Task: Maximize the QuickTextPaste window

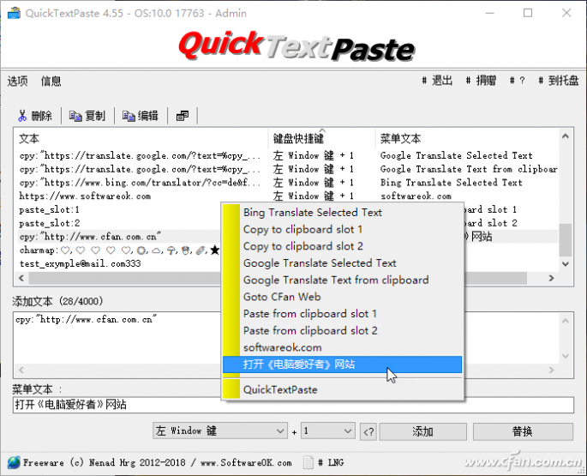Action: [528, 13]
